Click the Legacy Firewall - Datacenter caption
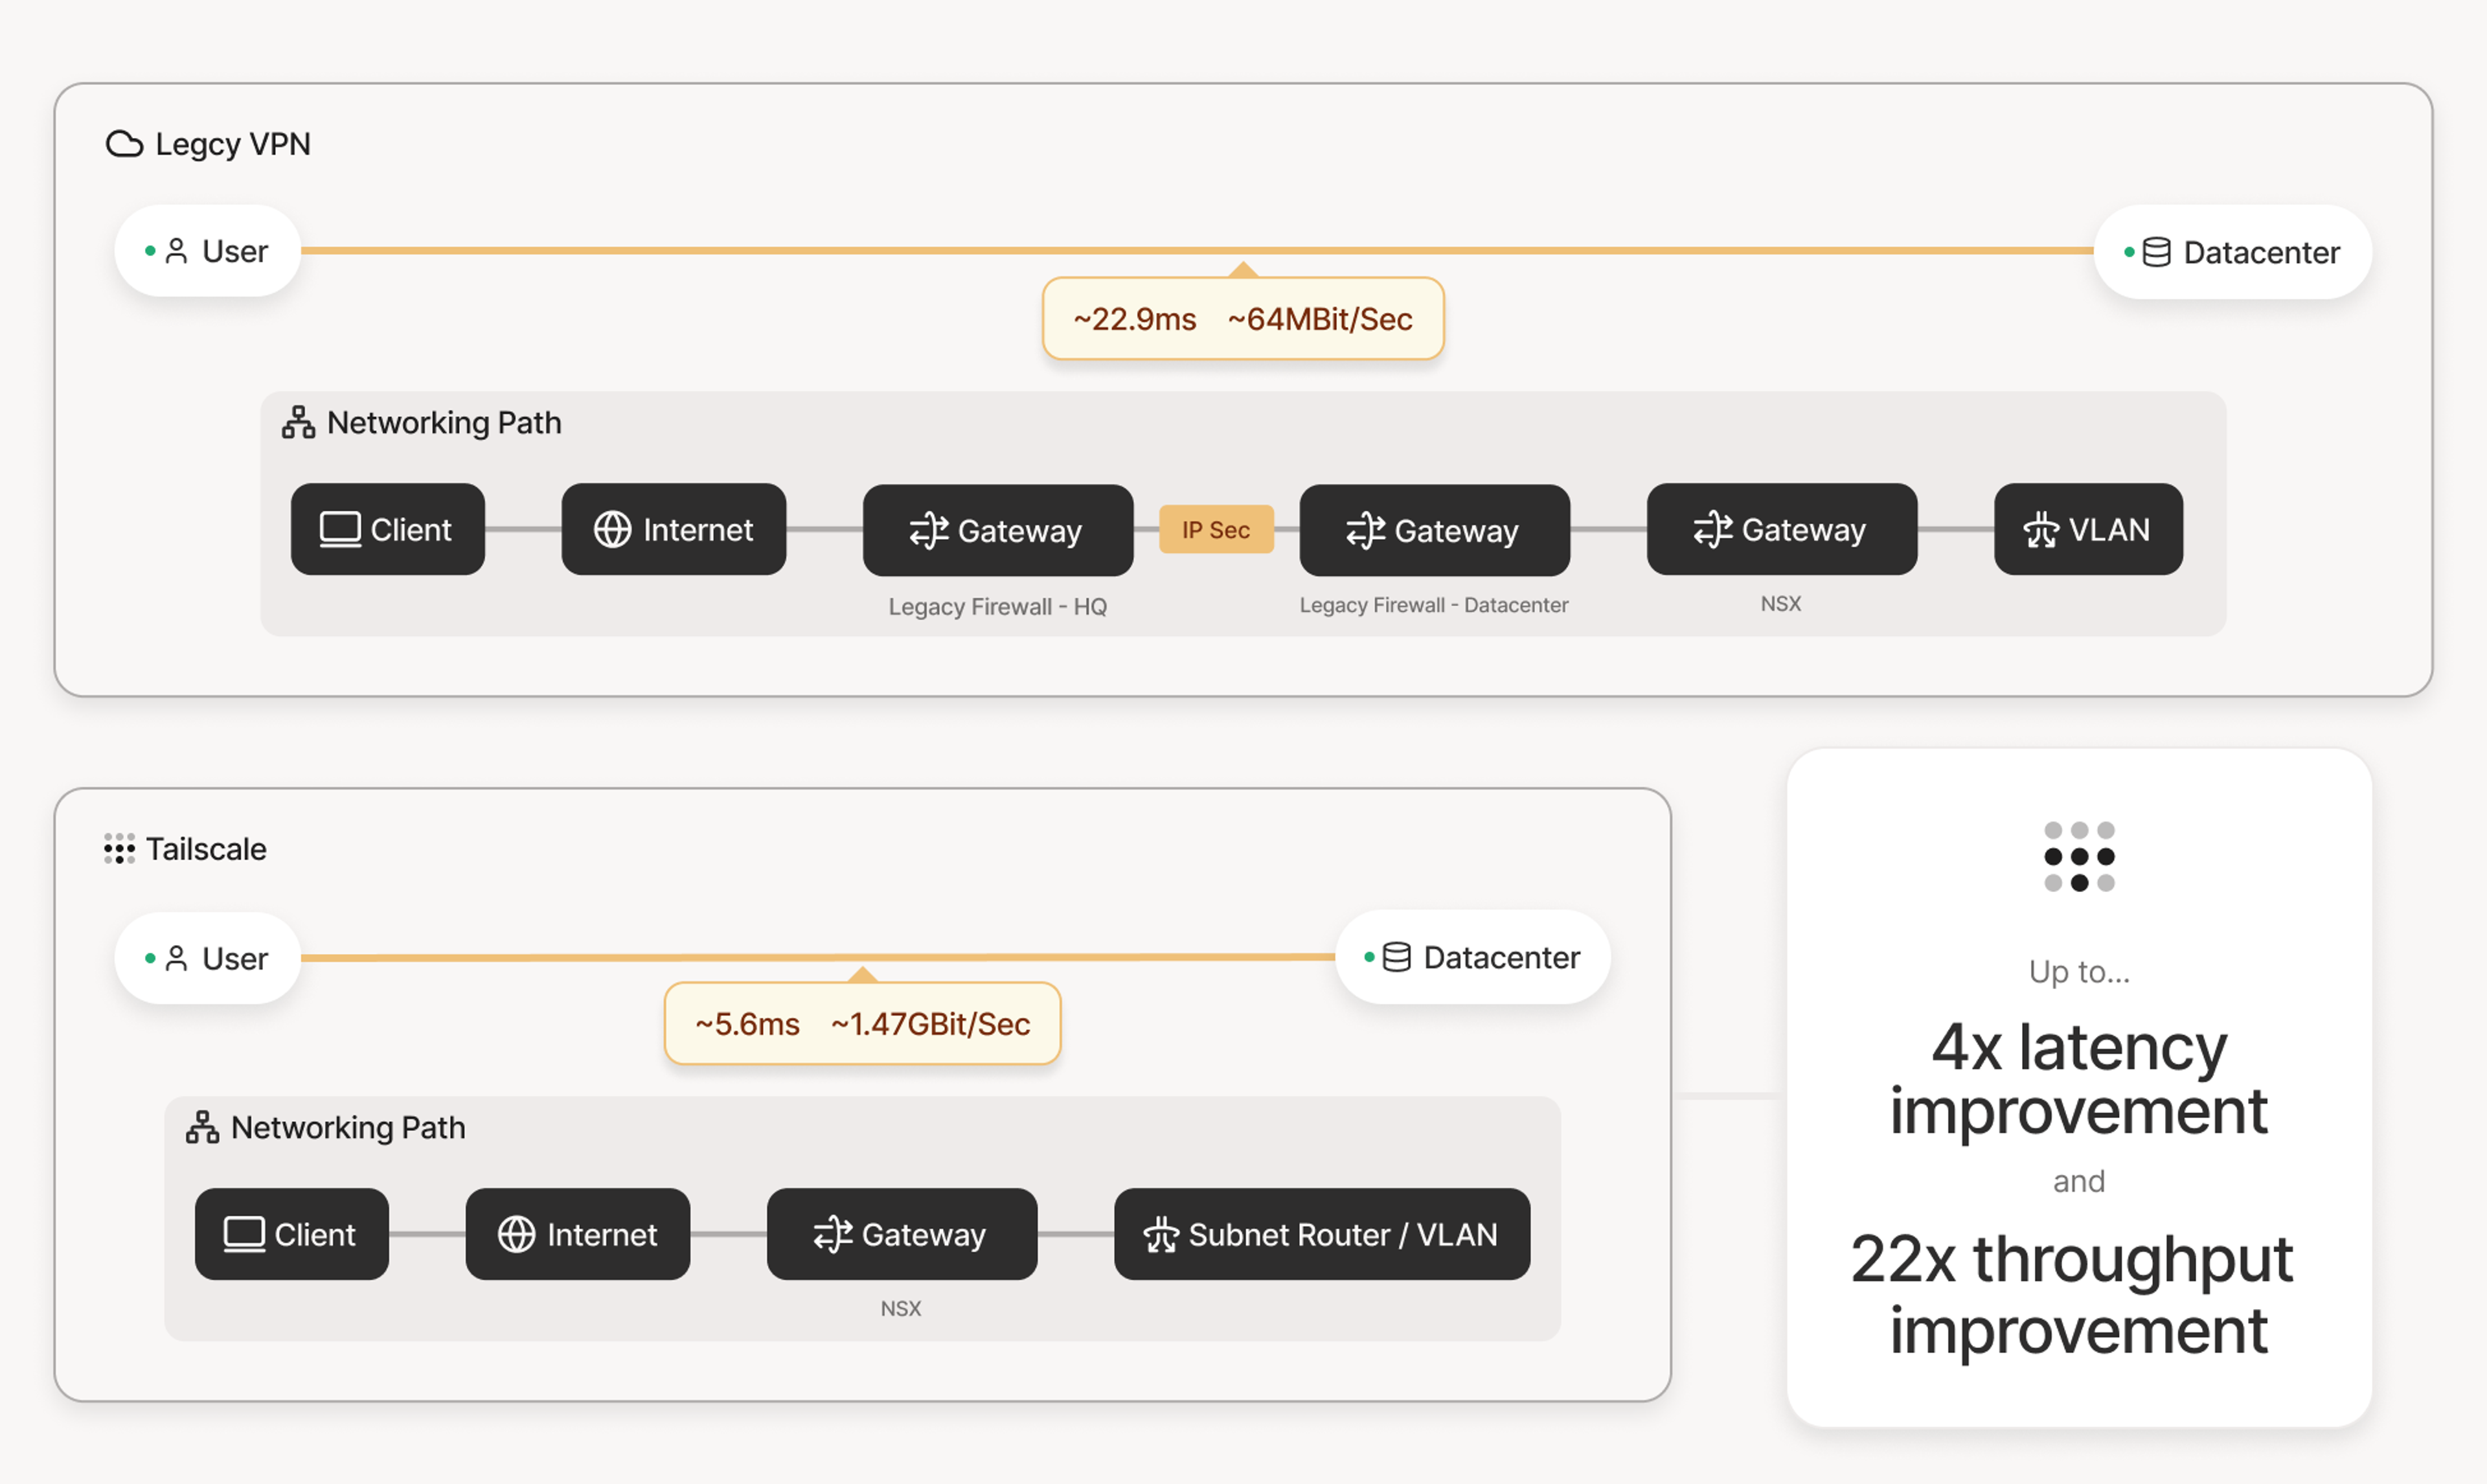Viewport: 2487px width, 1484px height. (x=1435, y=605)
